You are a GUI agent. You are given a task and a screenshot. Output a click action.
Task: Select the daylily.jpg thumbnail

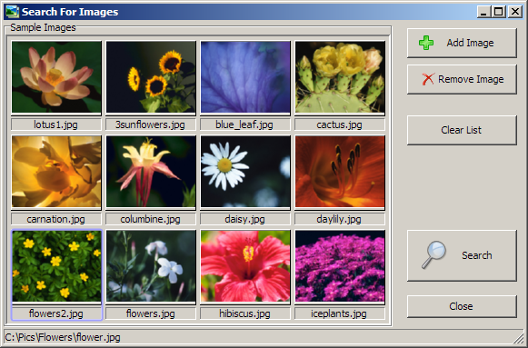coord(340,172)
